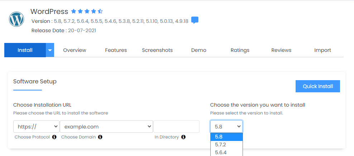Click the Version list text line
Image resolution: width=354 pixels, height=156 pixels.
[110, 21]
